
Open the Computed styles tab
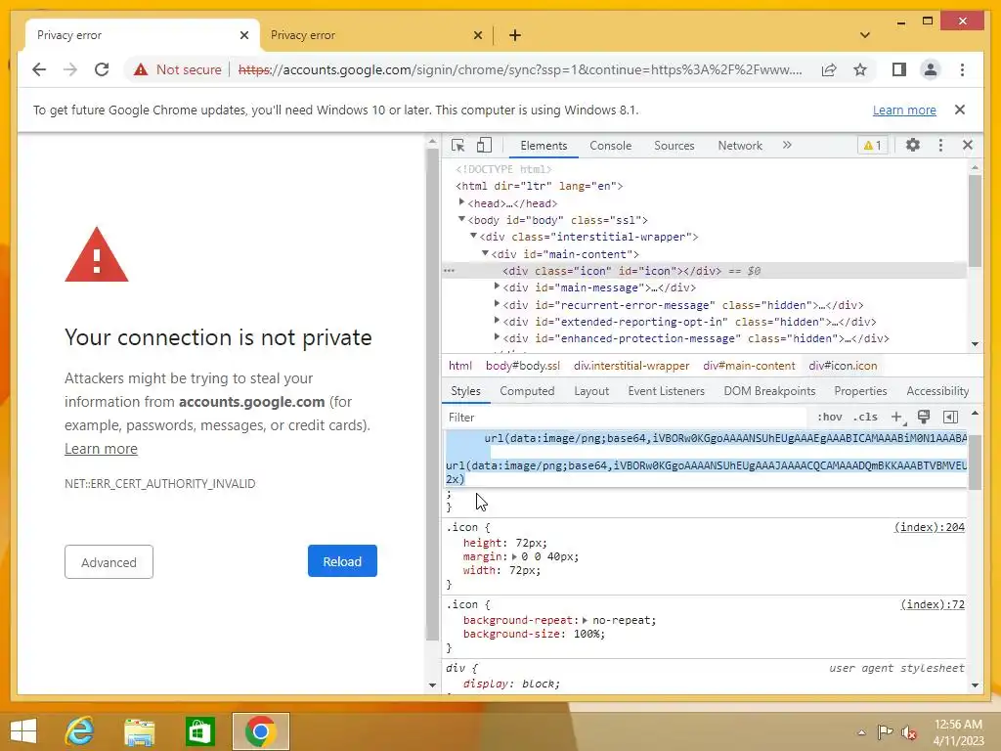(x=527, y=391)
